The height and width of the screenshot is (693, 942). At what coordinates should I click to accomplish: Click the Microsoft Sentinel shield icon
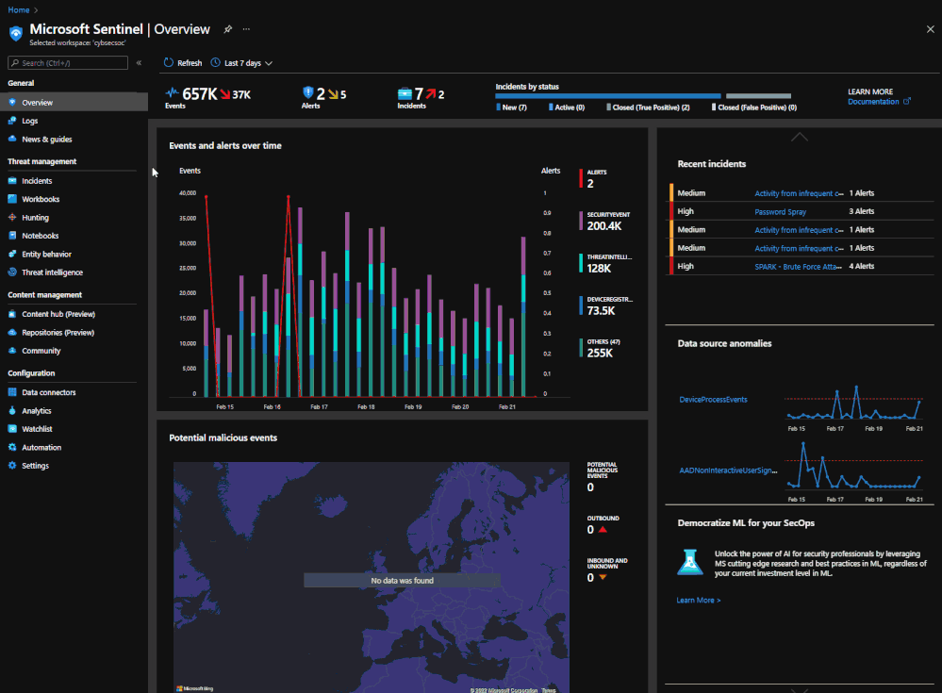pyautogui.click(x=16, y=33)
